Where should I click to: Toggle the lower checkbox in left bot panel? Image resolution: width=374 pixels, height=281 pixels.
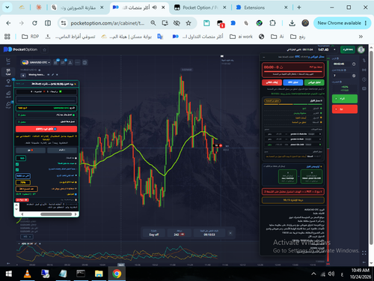point(17,169)
